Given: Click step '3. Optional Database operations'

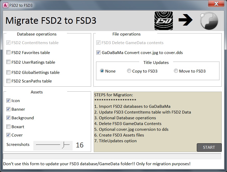Looking at the screenshot, I should (x=125, y=118).
